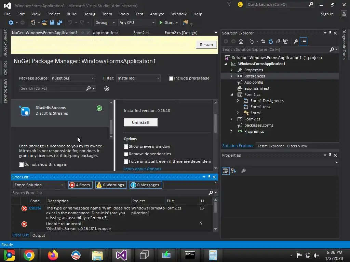The width and height of the screenshot is (350, 262).
Task: Open File Explorer from the taskbar
Action: 97,255
